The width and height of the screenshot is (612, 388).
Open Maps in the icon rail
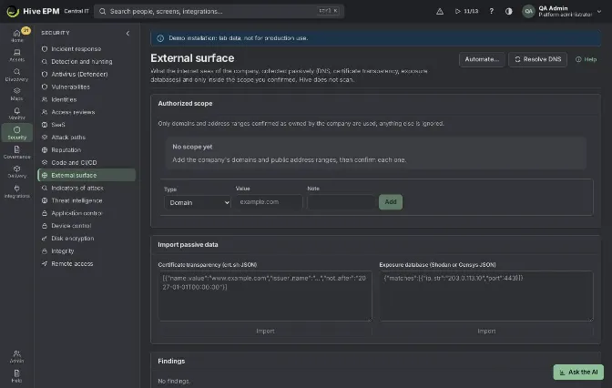coord(16,94)
